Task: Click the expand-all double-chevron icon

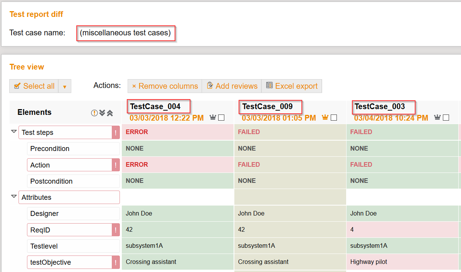Action: (x=102, y=112)
